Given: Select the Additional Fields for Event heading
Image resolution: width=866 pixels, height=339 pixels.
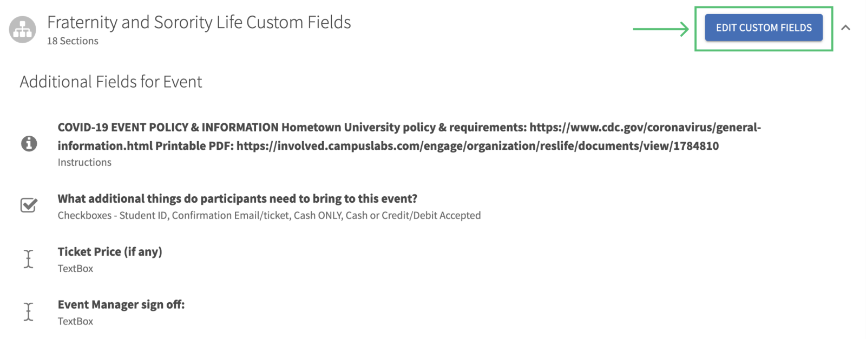Looking at the screenshot, I should tap(111, 82).
